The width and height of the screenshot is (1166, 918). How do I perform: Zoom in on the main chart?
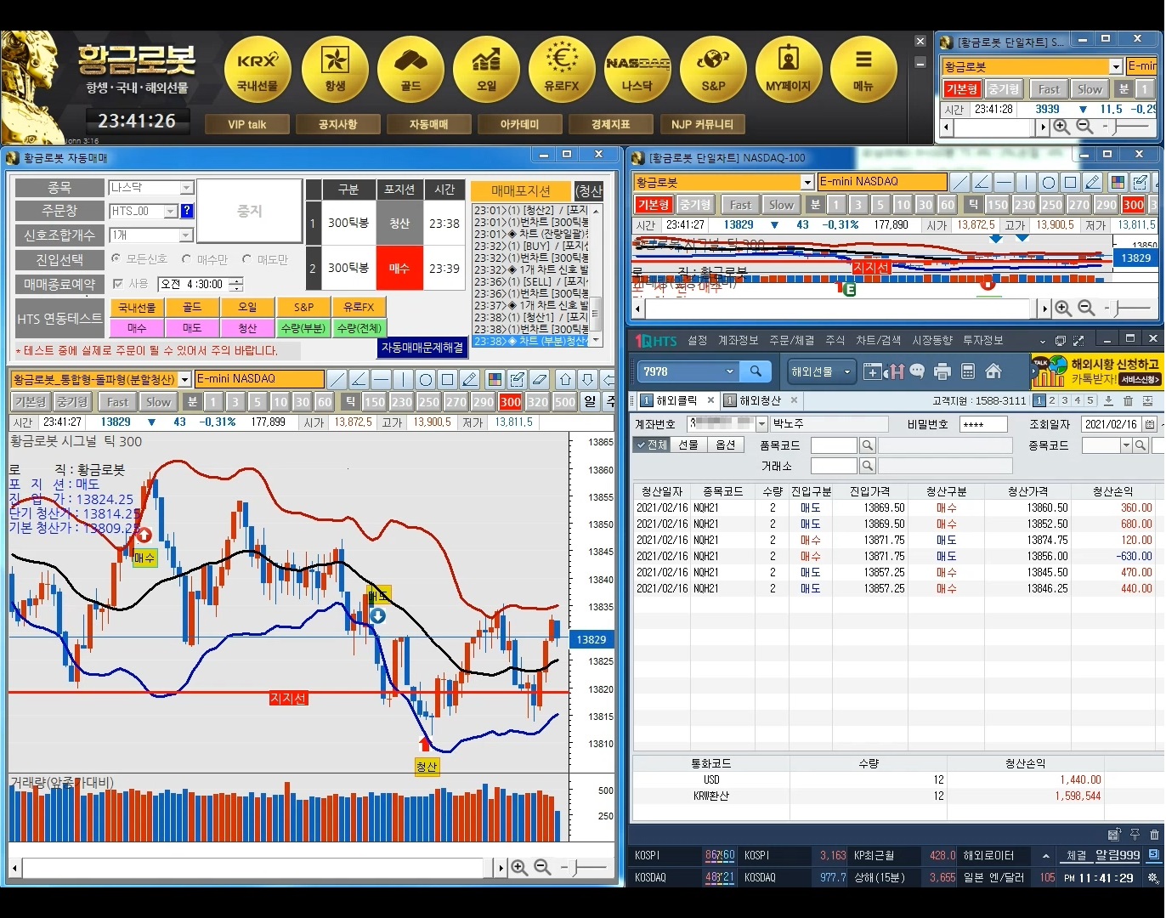click(x=519, y=868)
